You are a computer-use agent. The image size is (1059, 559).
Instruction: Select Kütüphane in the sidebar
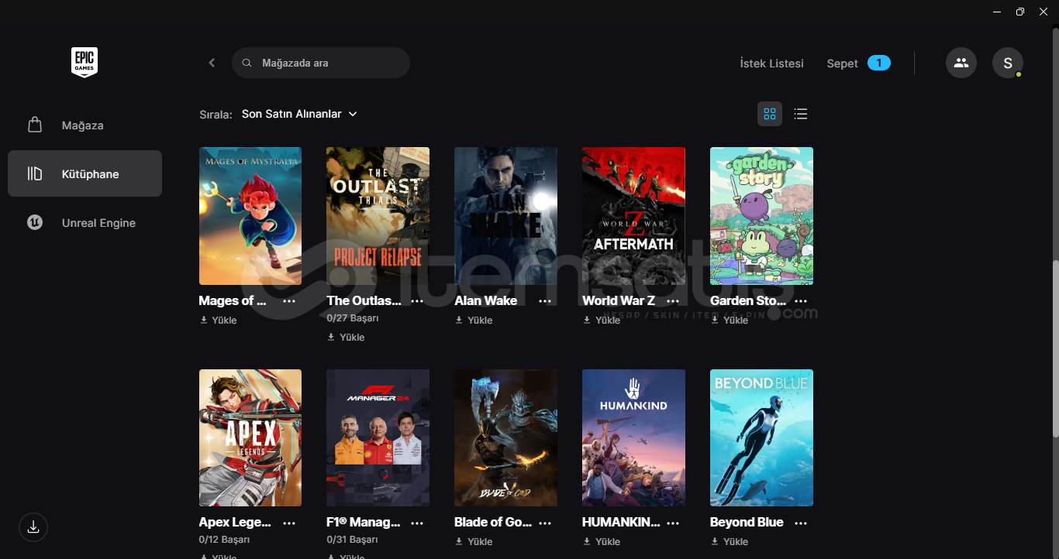coord(85,173)
